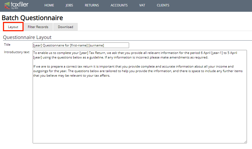Viewport: 252px width, 149px height.
Task: Open the HOME menu
Action: coord(49,5)
